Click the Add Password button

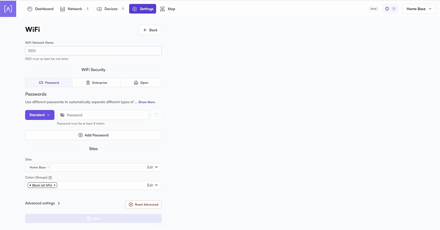[x=93, y=135]
